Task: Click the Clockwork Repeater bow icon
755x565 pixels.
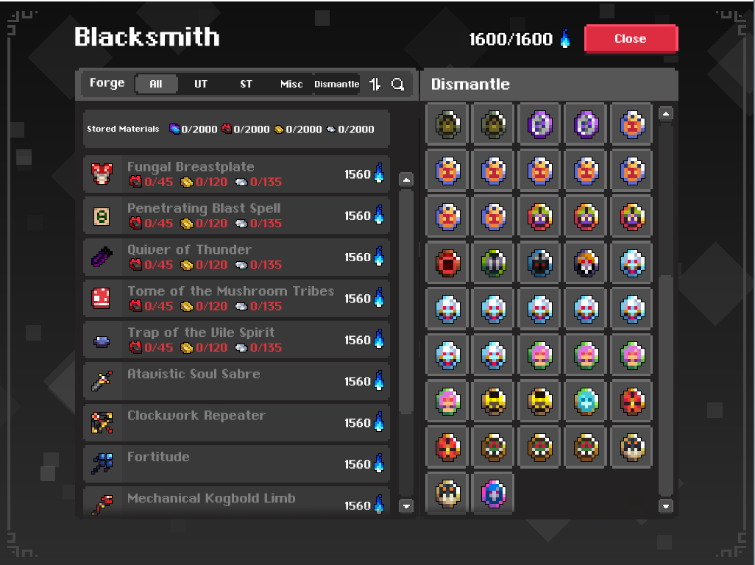Action: tap(102, 422)
